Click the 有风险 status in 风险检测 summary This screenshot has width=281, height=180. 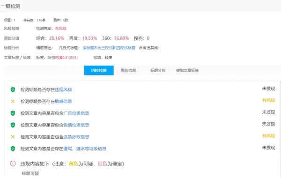[x=61, y=29]
